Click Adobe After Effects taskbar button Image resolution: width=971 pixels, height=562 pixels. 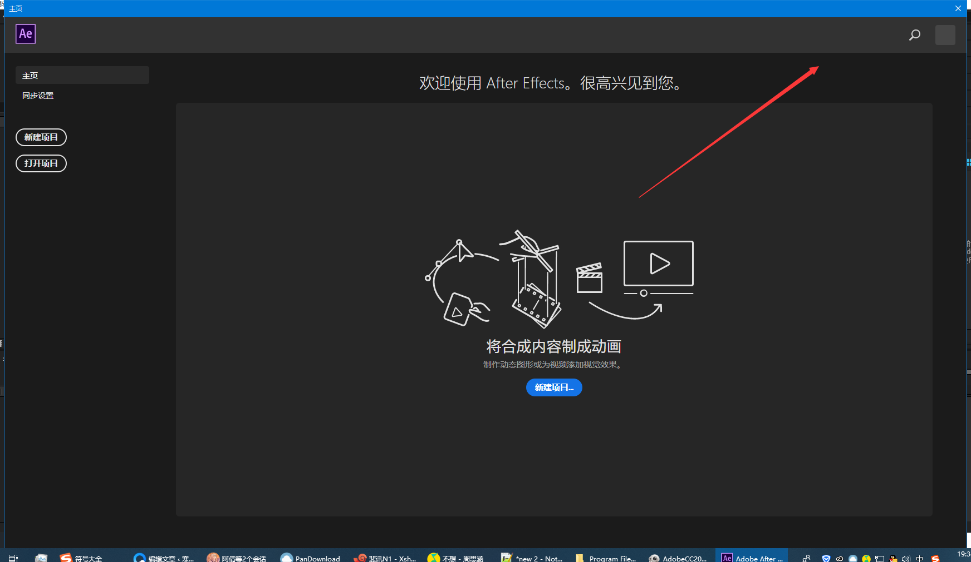752,558
